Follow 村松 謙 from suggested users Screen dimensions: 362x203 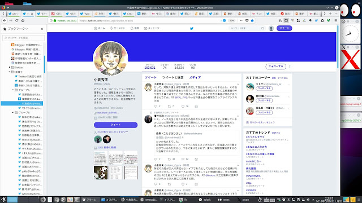[x=264, y=100]
